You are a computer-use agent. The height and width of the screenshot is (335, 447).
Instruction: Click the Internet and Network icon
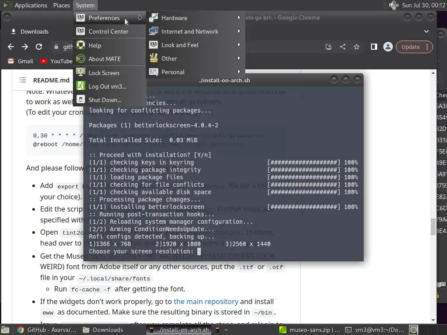click(x=153, y=31)
